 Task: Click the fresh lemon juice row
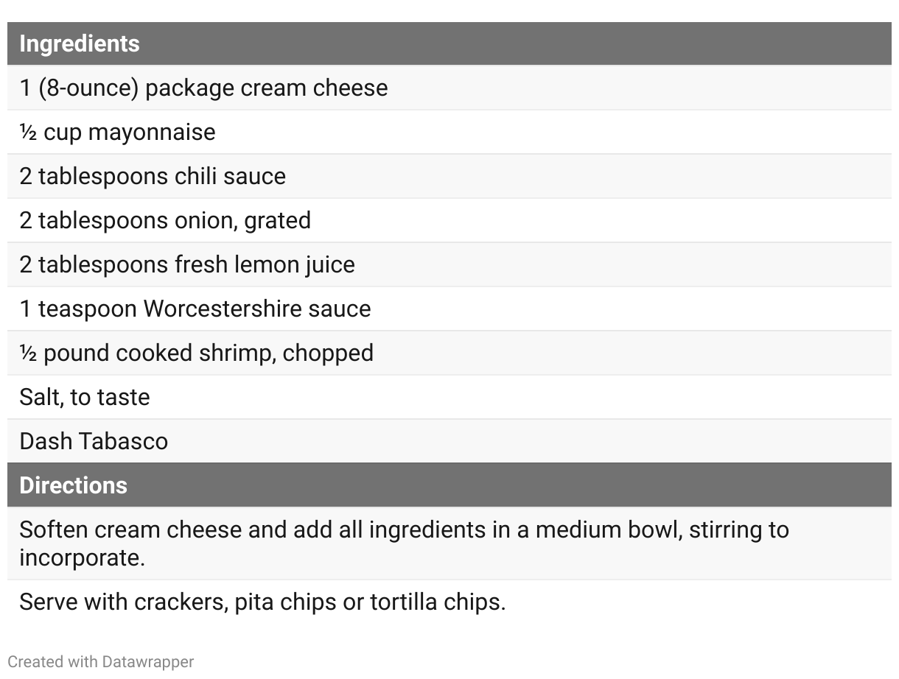click(187, 264)
